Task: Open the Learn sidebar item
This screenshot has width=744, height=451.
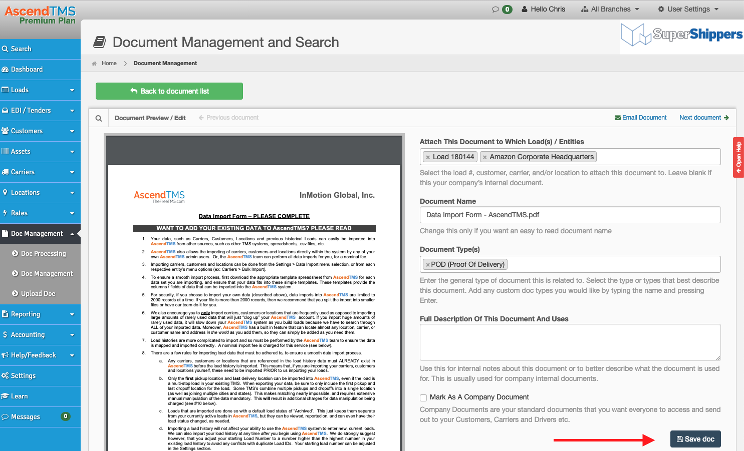Action: coord(40,396)
